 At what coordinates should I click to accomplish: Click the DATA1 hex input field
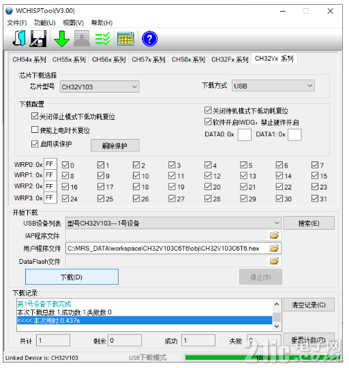[x=294, y=134]
